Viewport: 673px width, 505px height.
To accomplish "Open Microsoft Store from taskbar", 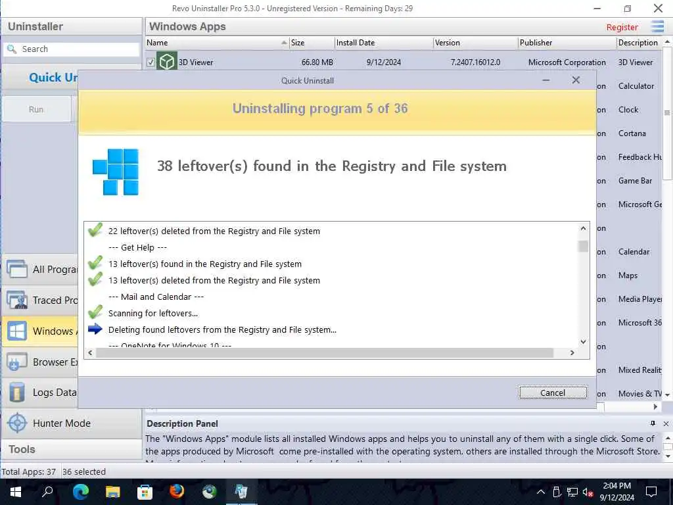I will coord(145,492).
